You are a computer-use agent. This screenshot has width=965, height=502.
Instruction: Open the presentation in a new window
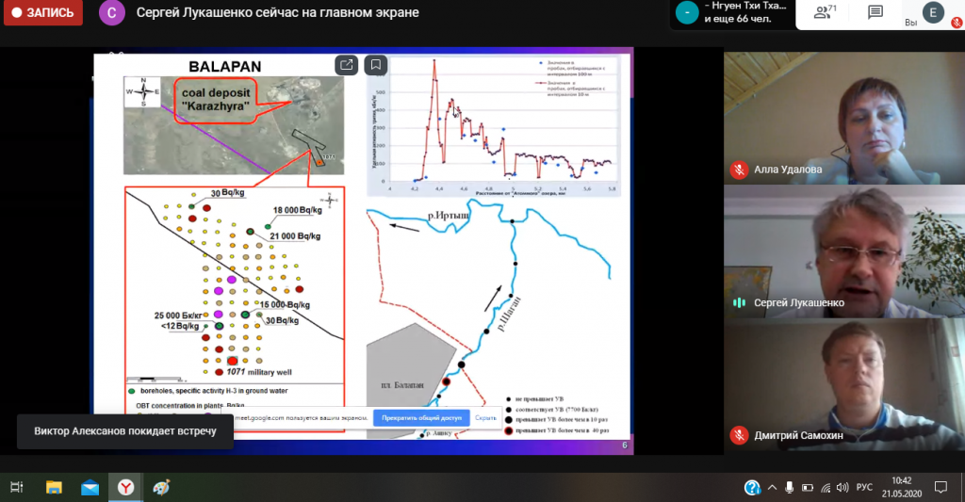(347, 65)
